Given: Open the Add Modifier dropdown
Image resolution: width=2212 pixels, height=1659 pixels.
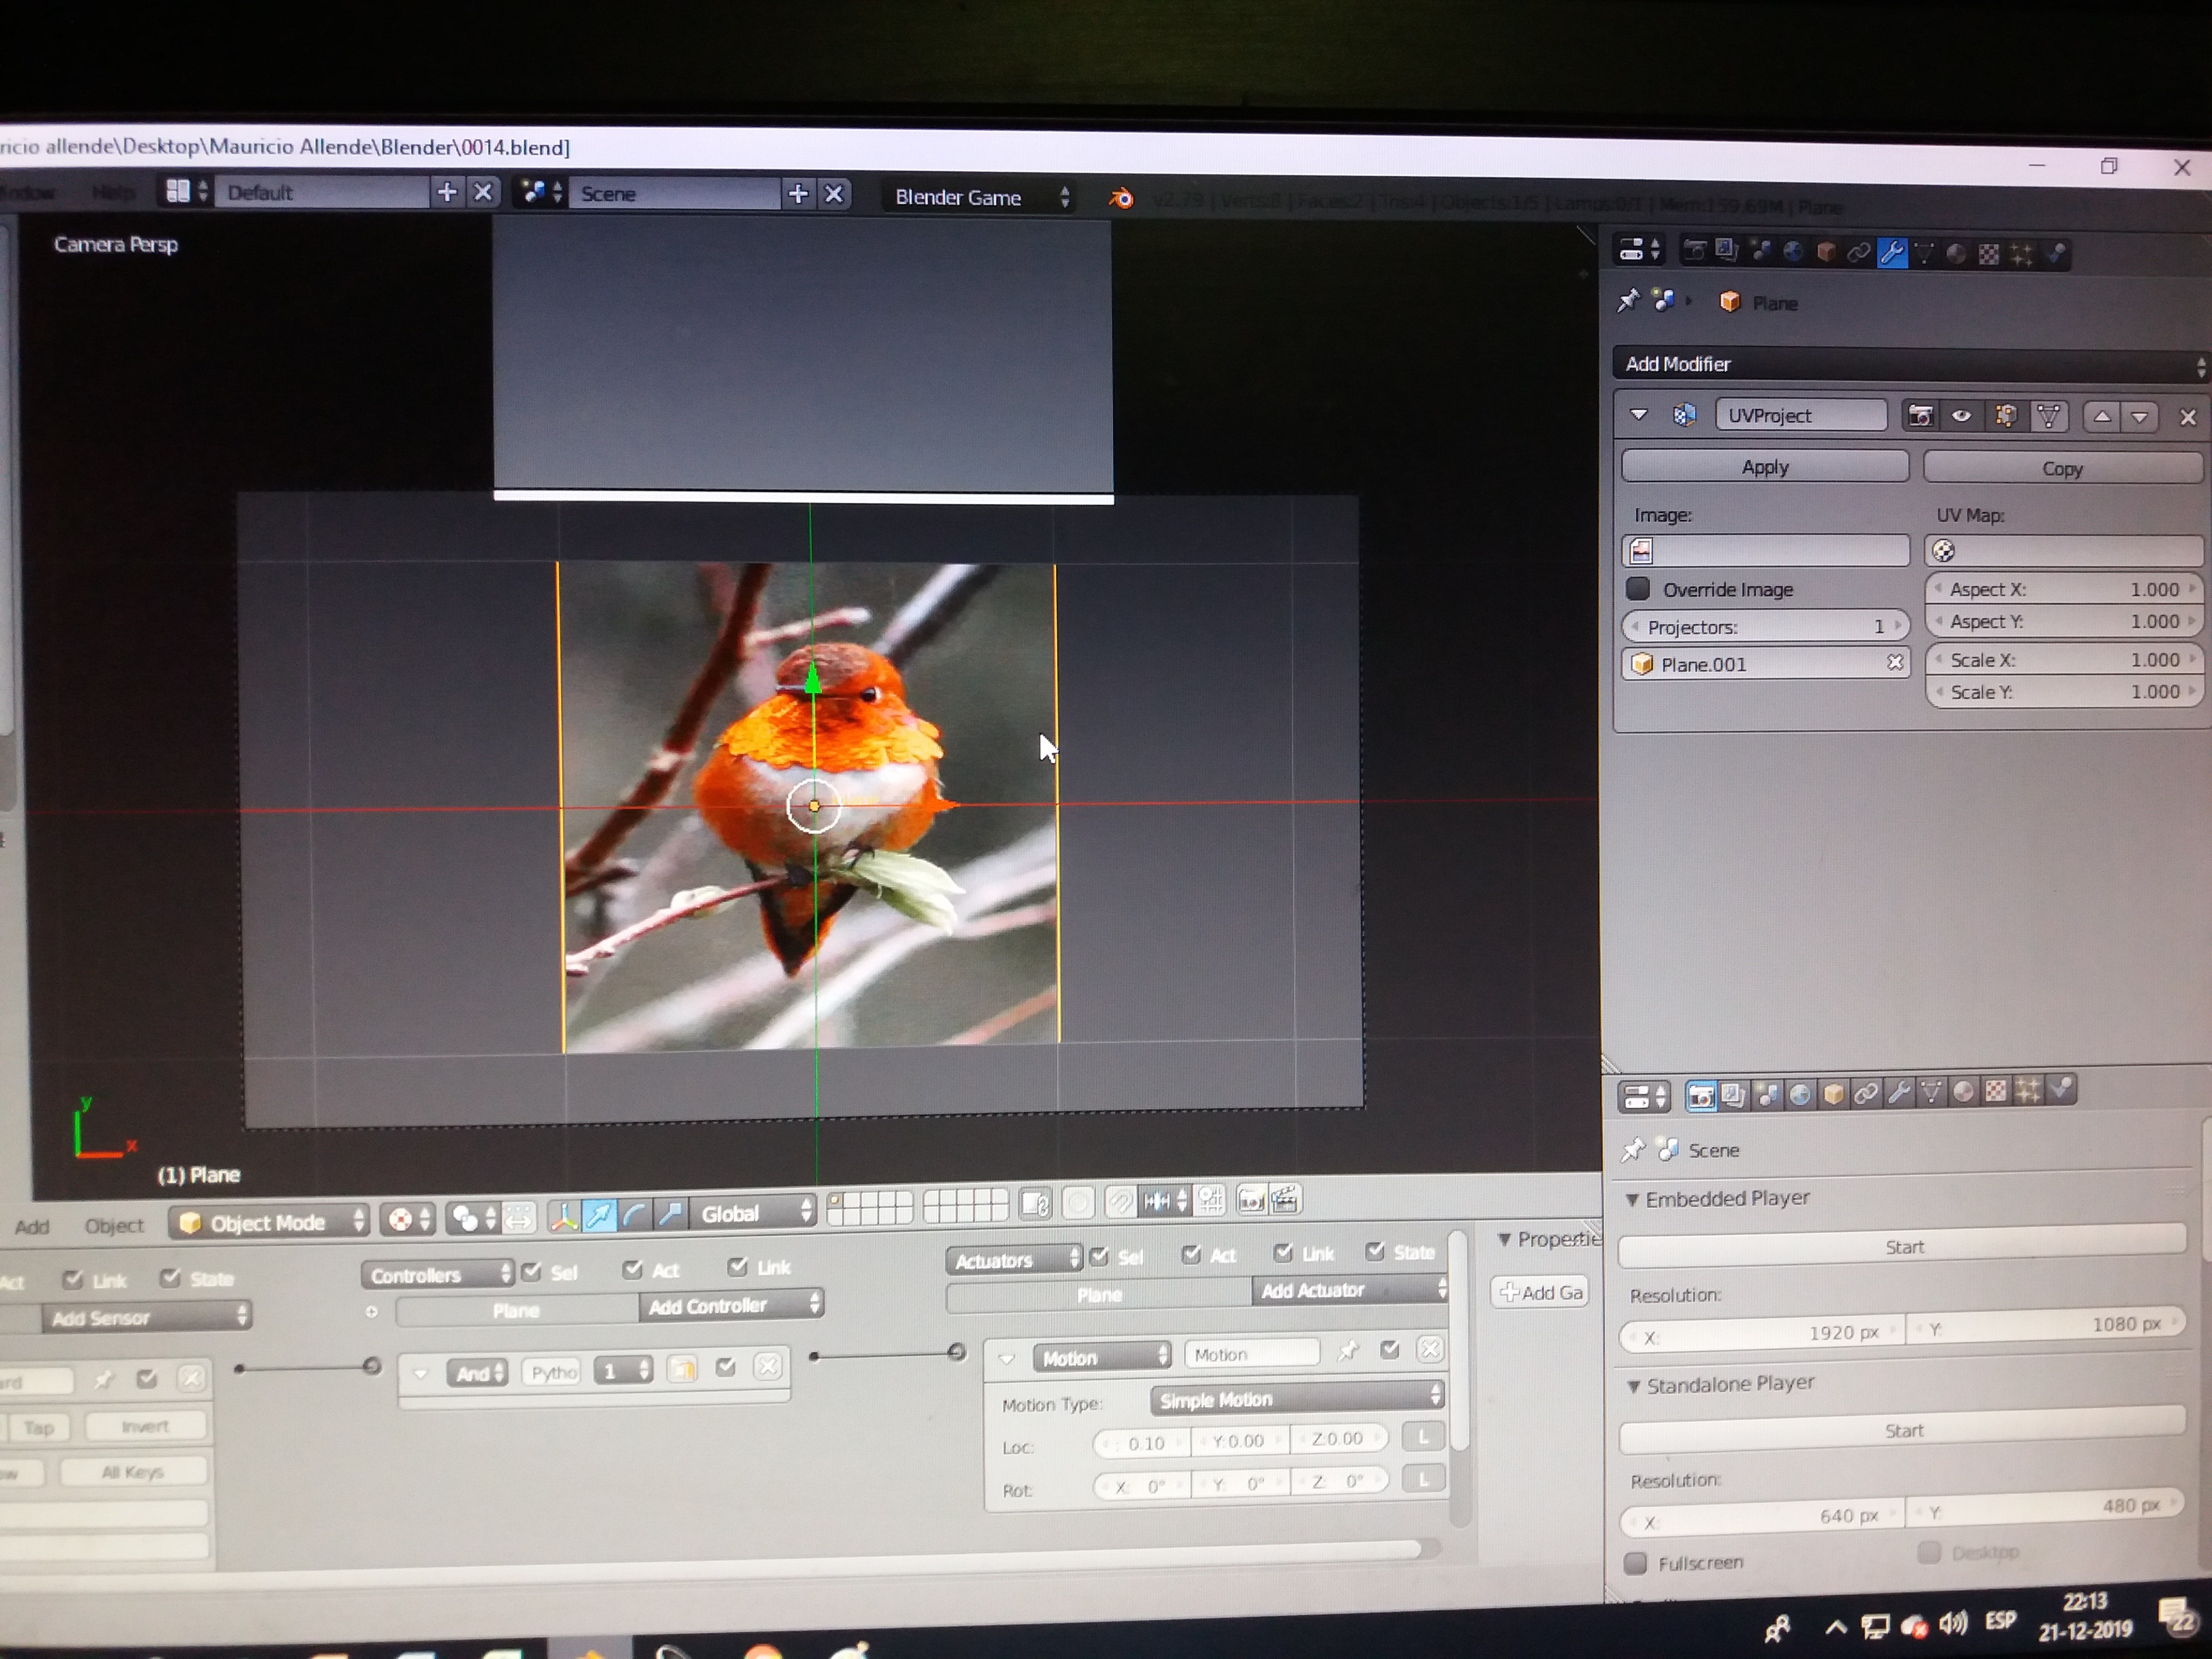Looking at the screenshot, I should click(1910, 364).
